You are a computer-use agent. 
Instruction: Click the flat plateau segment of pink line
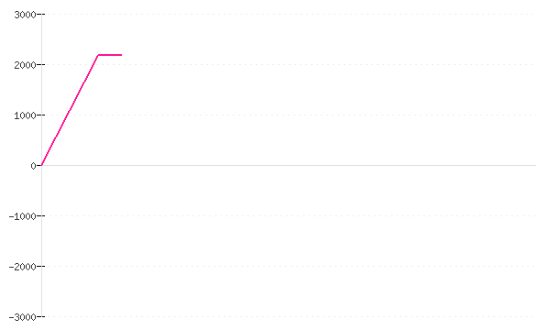[110, 55]
